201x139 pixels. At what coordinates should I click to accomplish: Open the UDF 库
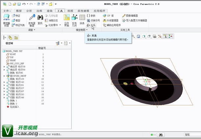pos(108,16)
